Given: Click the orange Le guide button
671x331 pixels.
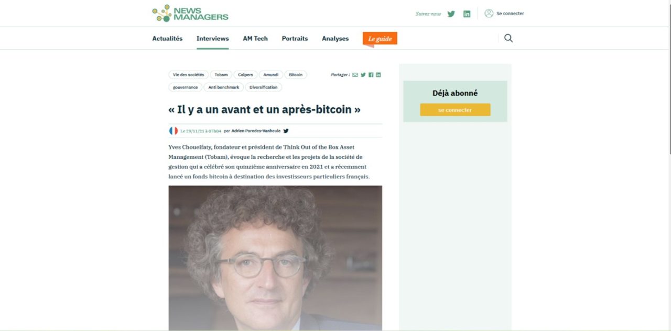Looking at the screenshot, I should (380, 39).
